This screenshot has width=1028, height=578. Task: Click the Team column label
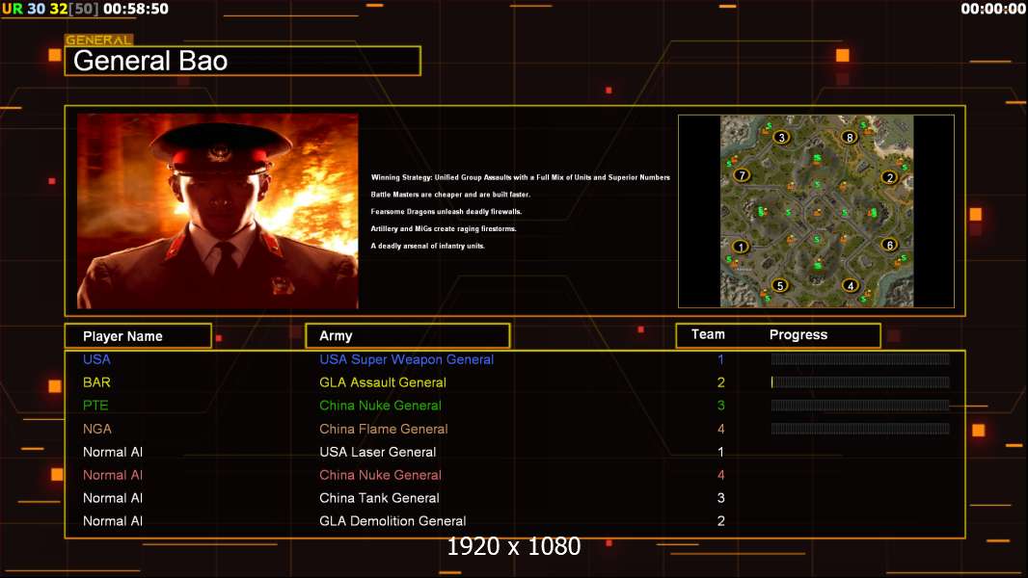tap(708, 334)
